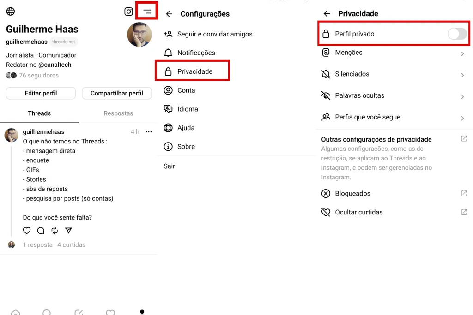The width and height of the screenshot is (473, 315).
Task: Open the search icon in bottom navigation
Action: [x=47, y=312]
